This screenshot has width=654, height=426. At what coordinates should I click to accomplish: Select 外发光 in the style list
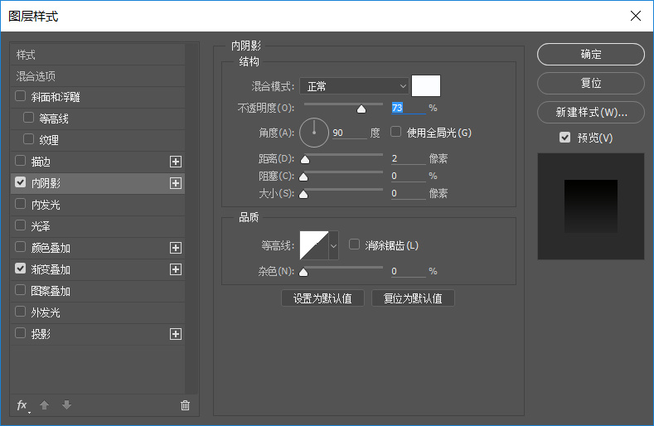click(46, 312)
